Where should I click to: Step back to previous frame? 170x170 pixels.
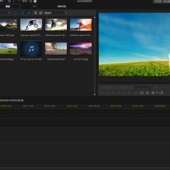pos(113,93)
